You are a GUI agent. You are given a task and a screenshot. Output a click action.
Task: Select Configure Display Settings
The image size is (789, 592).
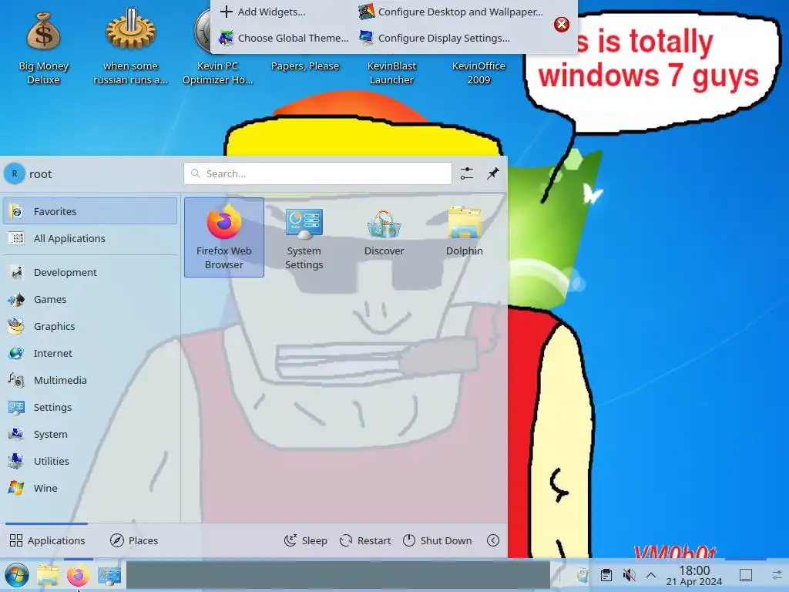coord(435,38)
